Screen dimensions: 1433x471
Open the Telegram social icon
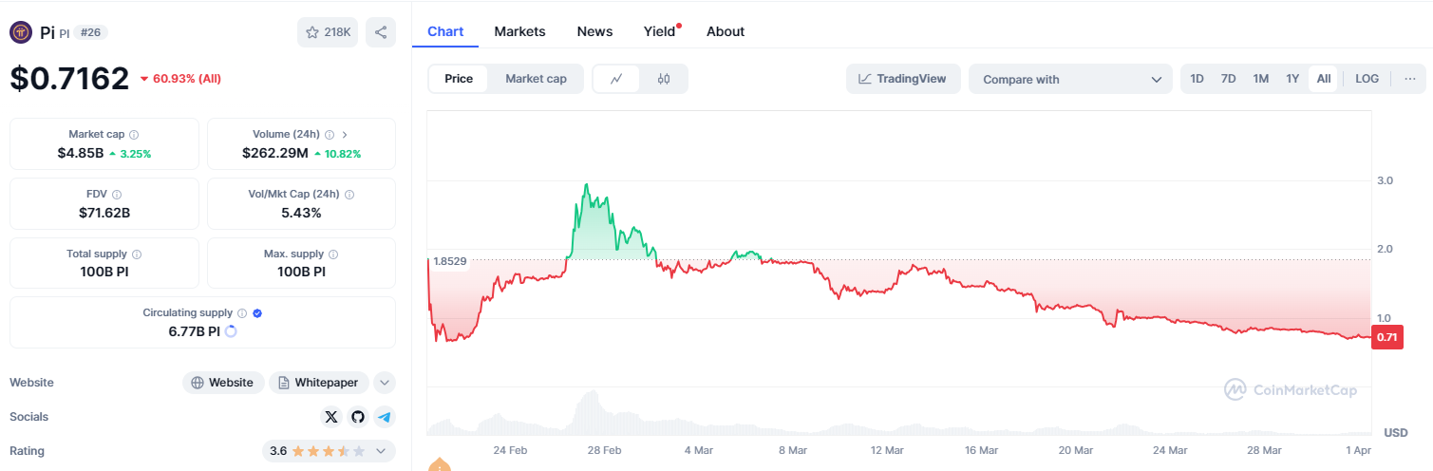(x=384, y=417)
